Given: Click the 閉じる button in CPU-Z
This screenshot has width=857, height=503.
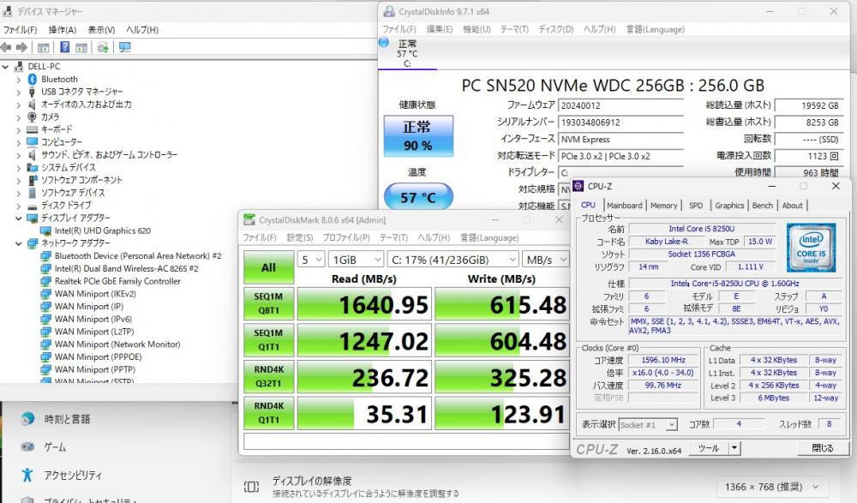Looking at the screenshot, I should click(x=822, y=448).
